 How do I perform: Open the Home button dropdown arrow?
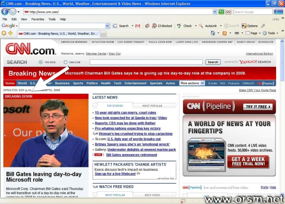pos(218,33)
